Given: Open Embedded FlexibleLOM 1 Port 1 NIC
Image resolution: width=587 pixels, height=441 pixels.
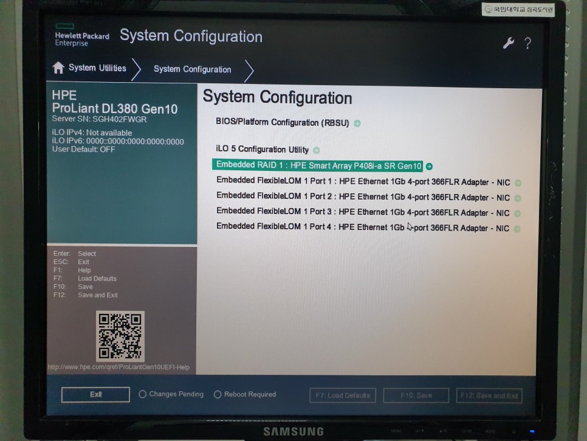Looking at the screenshot, I should tap(363, 181).
